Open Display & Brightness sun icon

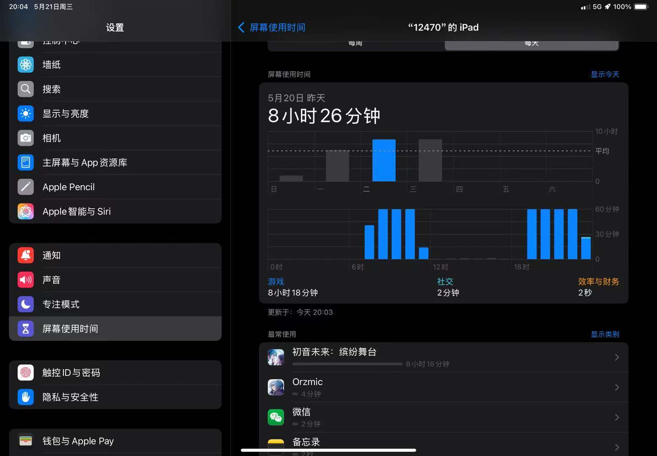[26, 114]
